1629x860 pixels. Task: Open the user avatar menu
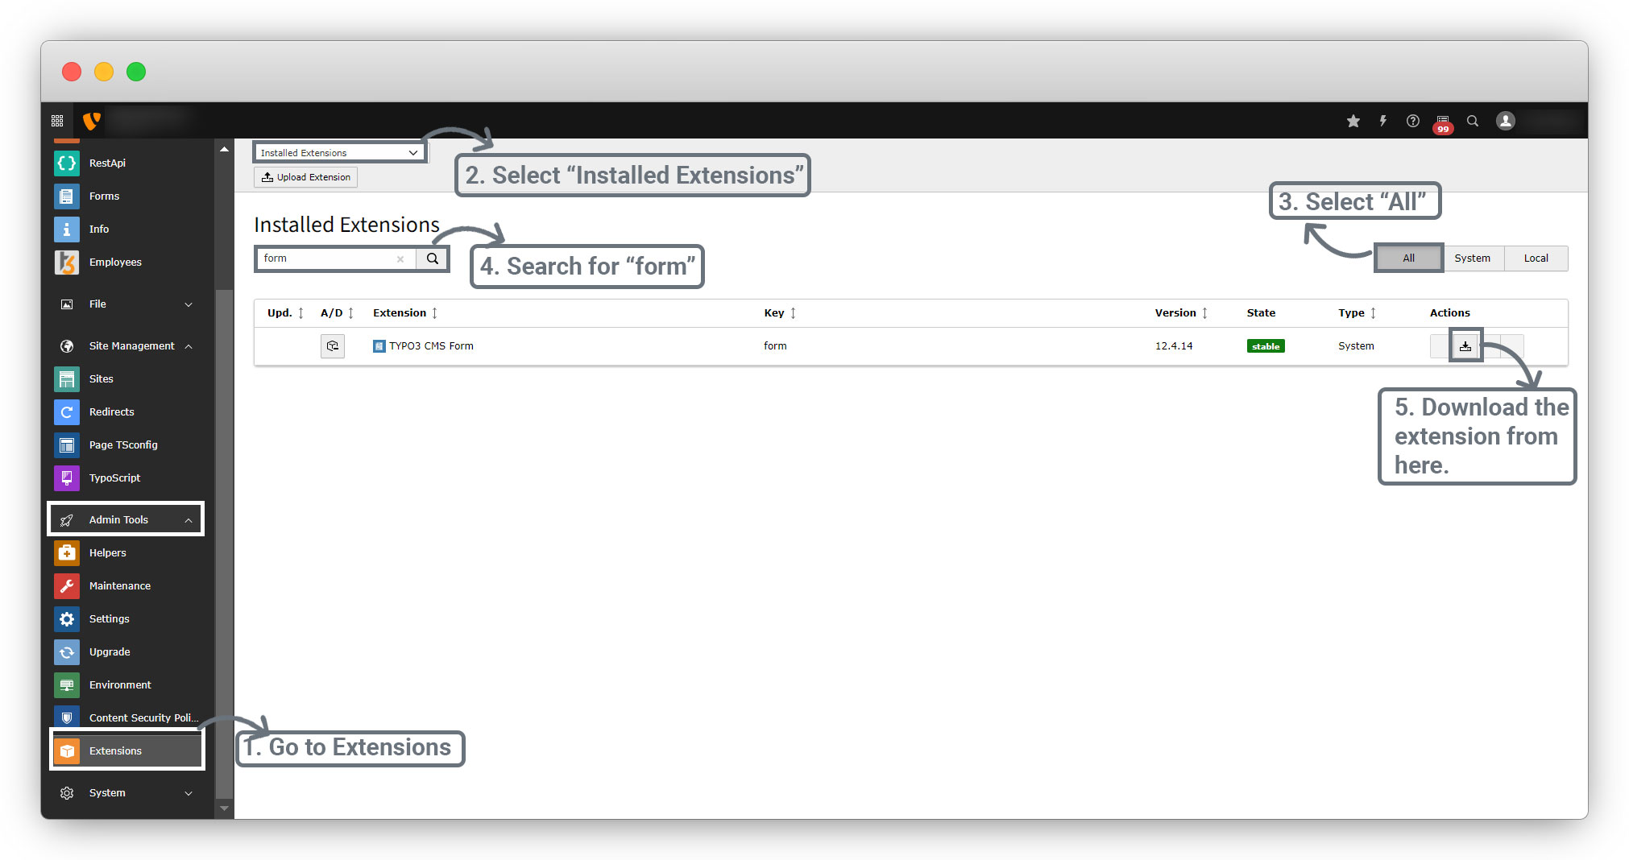(1505, 121)
